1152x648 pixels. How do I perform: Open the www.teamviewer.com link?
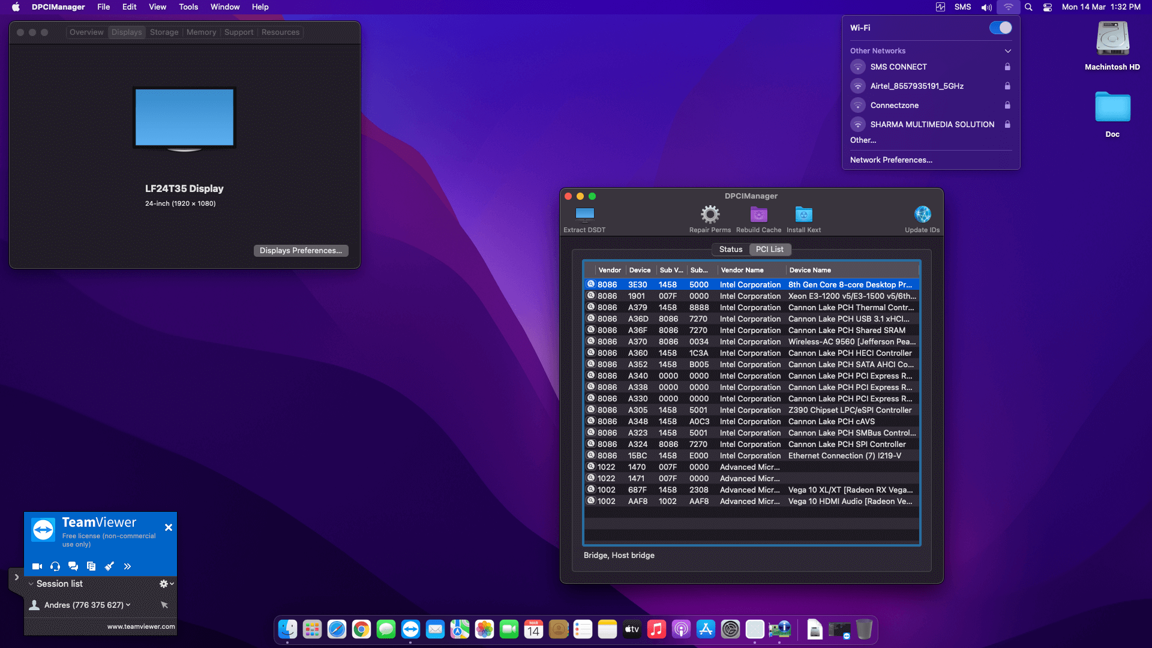(x=141, y=626)
